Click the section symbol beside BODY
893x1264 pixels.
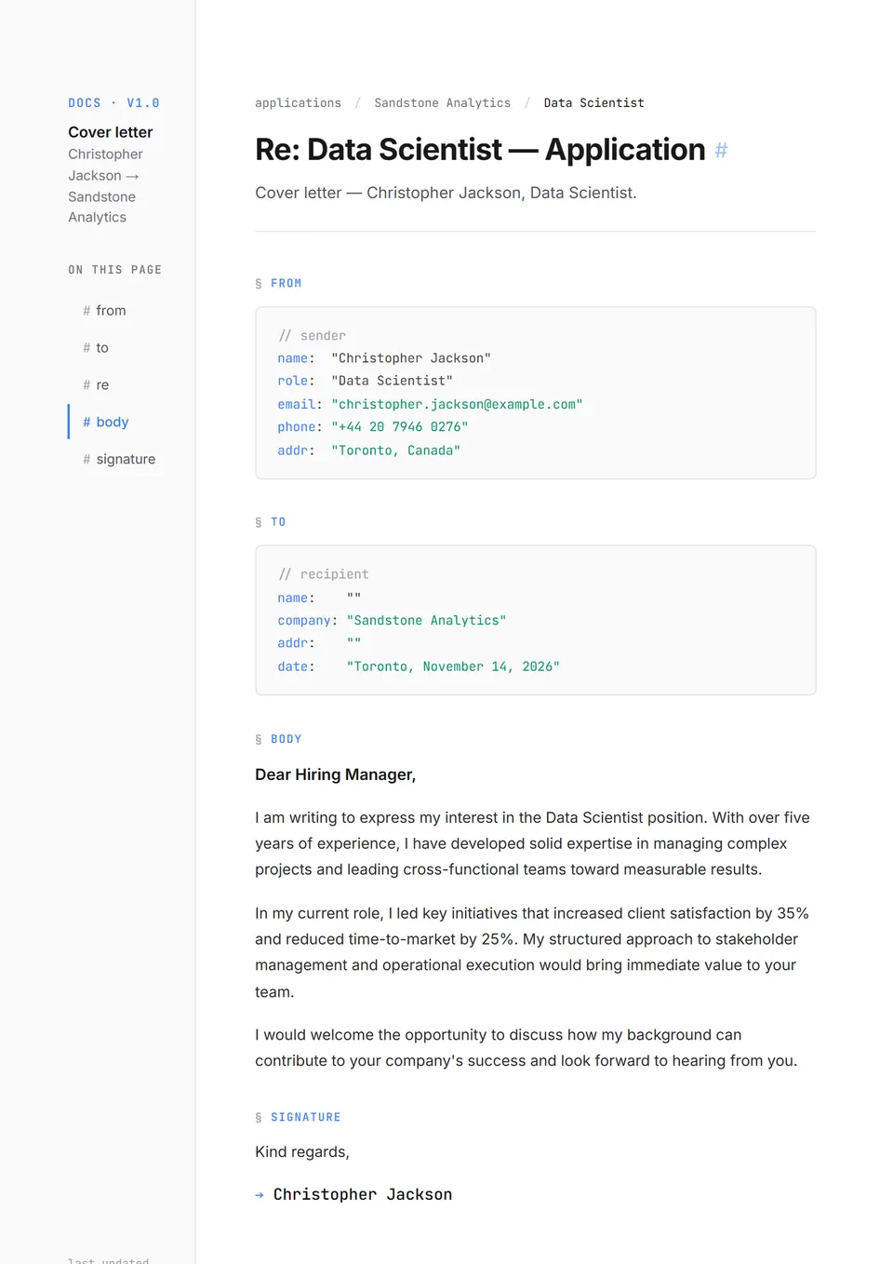(259, 740)
